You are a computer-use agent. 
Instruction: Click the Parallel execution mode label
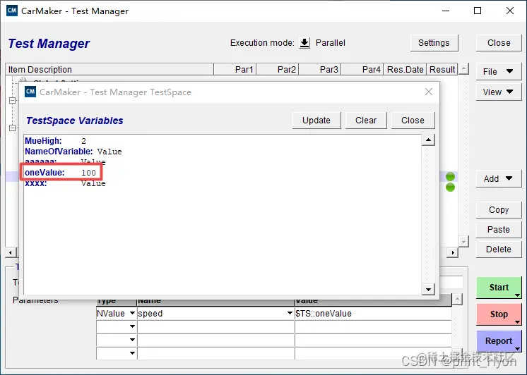tap(331, 43)
